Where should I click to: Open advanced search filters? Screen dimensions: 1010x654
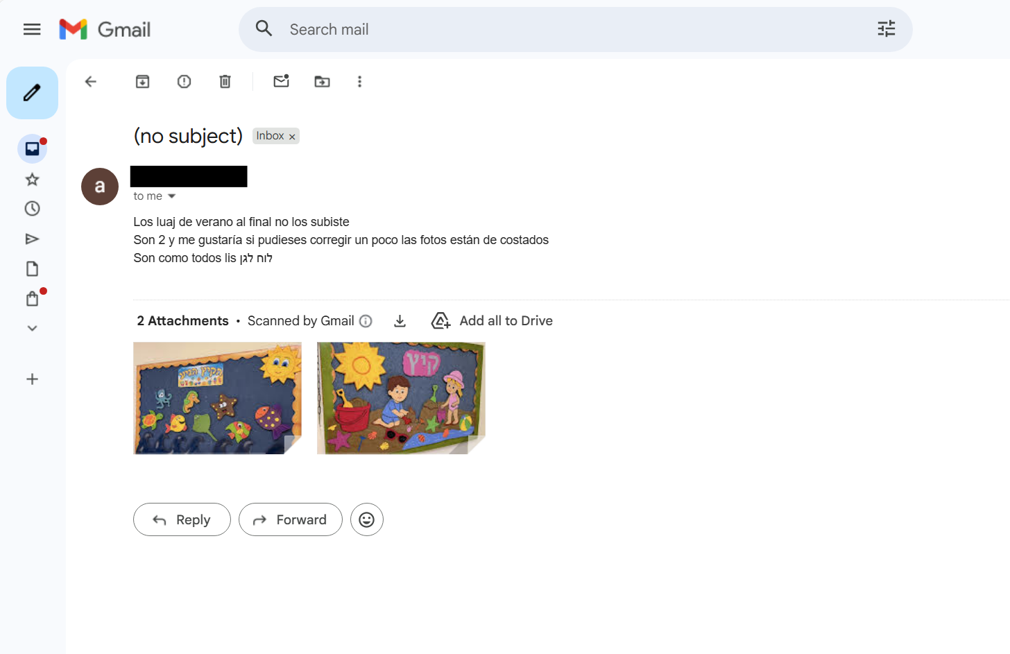(886, 28)
